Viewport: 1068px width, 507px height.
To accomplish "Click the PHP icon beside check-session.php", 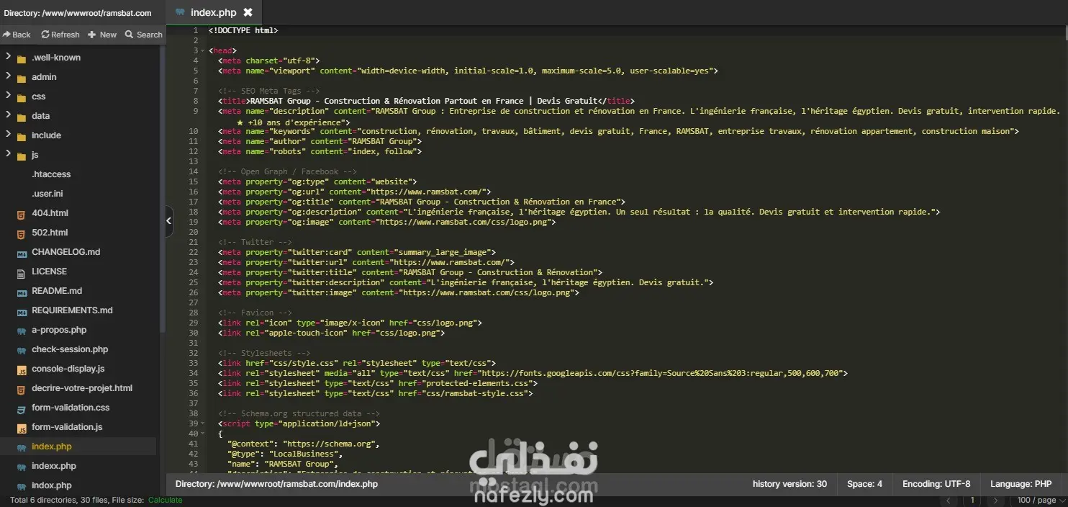I will tap(22, 350).
